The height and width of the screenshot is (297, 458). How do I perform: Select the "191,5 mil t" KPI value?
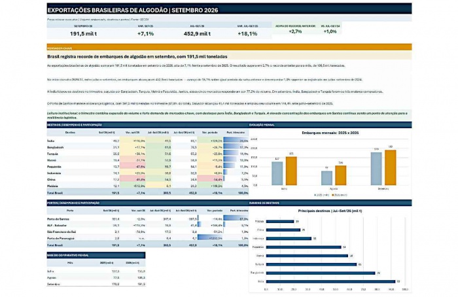point(83,34)
